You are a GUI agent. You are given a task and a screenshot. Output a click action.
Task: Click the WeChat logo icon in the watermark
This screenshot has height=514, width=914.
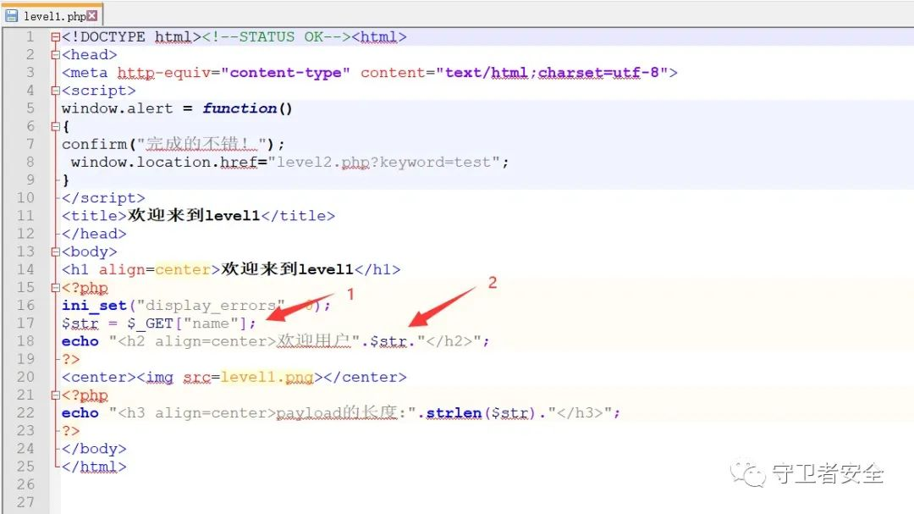[x=750, y=473]
